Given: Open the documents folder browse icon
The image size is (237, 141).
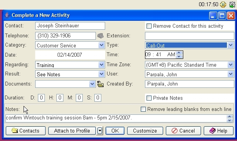Looking at the screenshot, I should tap(101, 84).
